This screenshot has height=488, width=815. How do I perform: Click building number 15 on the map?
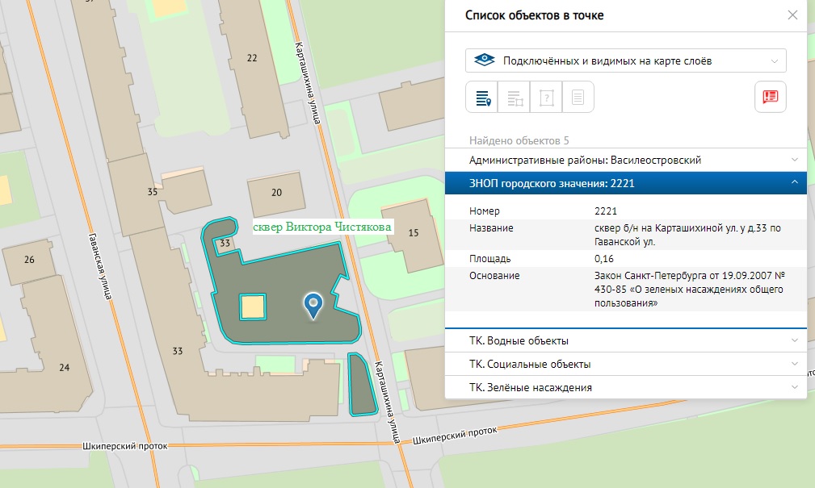coord(414,234)
